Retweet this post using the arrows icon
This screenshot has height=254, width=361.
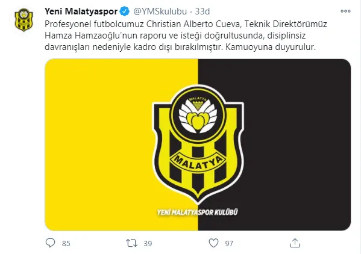click(132, 243)
